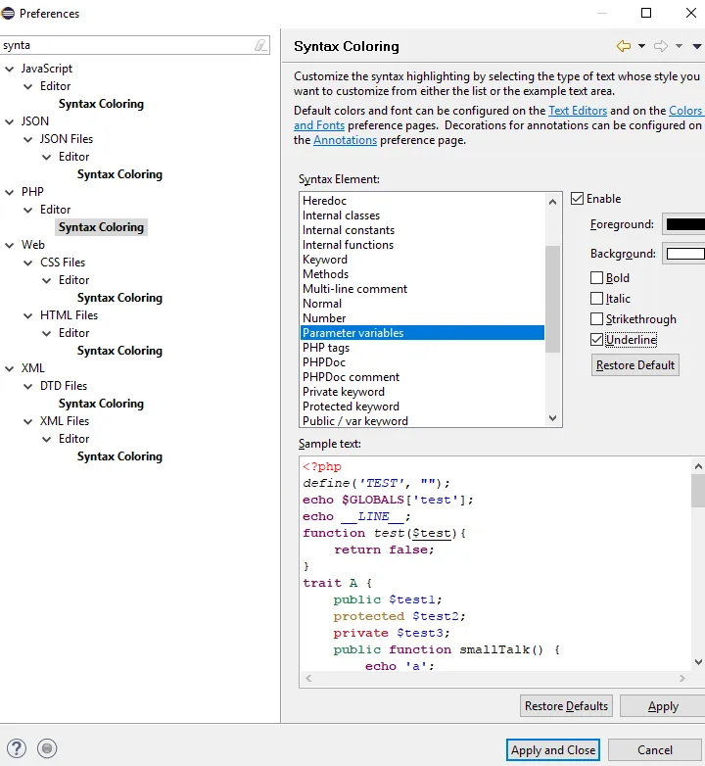Collapse the JSON tree node

pyautogui.click(x=9, y=121)
